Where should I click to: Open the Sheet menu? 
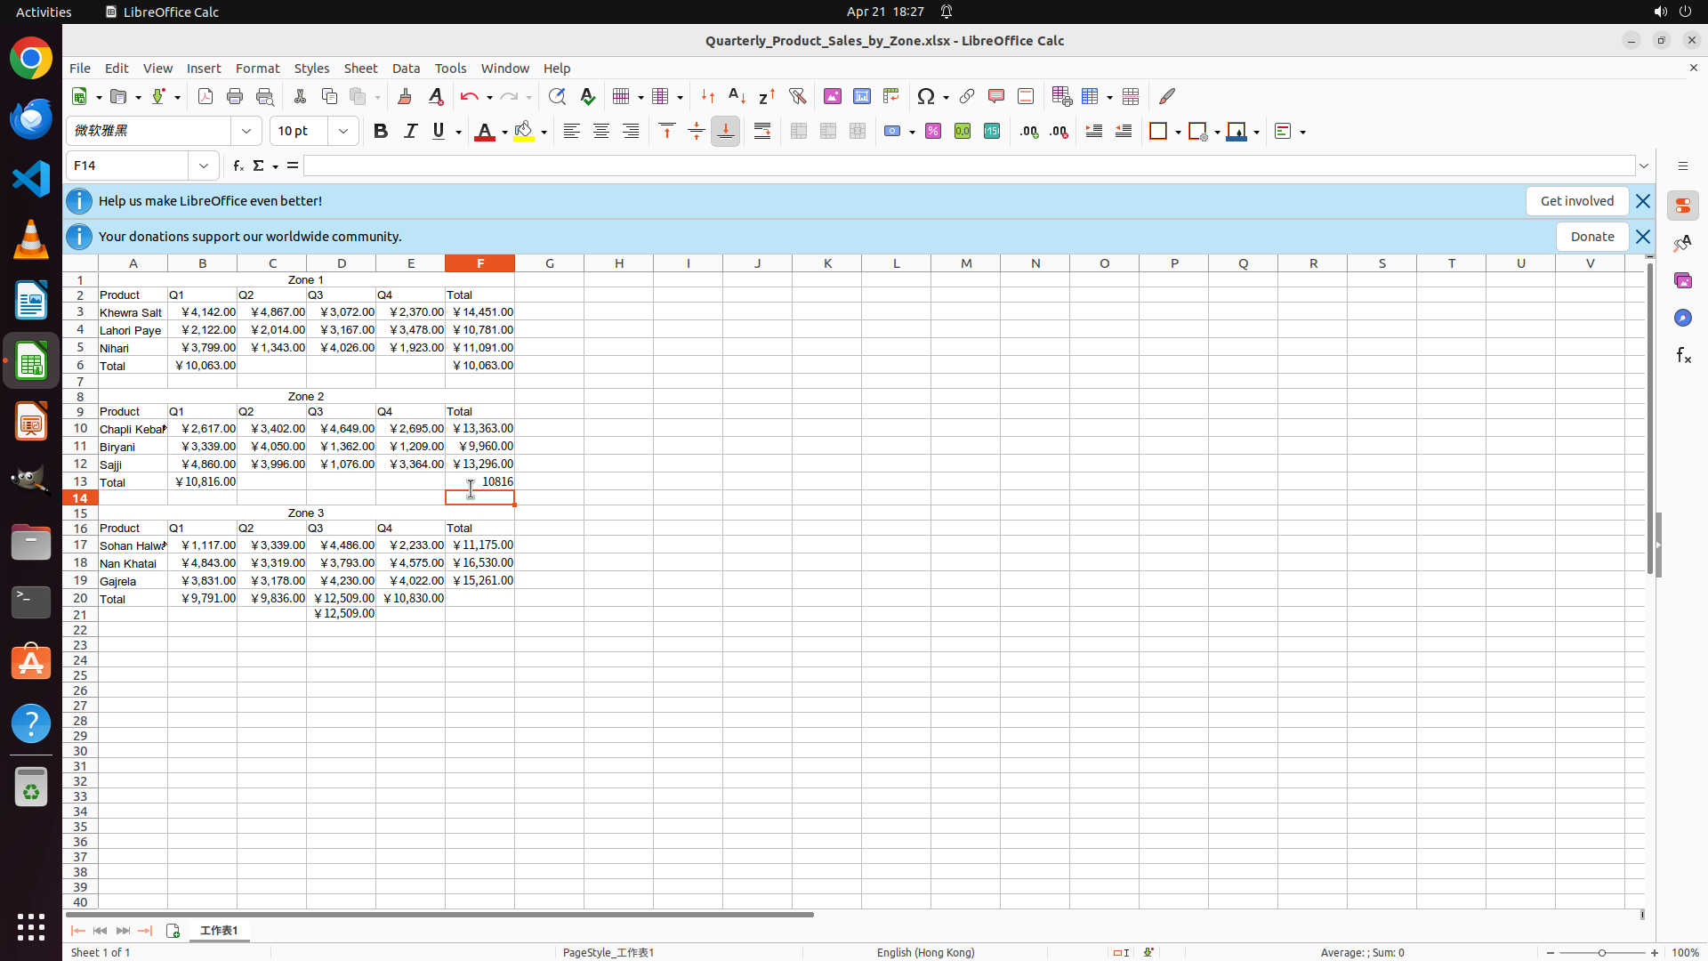[360, 69]
